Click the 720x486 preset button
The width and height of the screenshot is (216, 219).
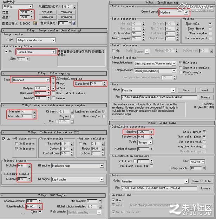tap(66, 12)
